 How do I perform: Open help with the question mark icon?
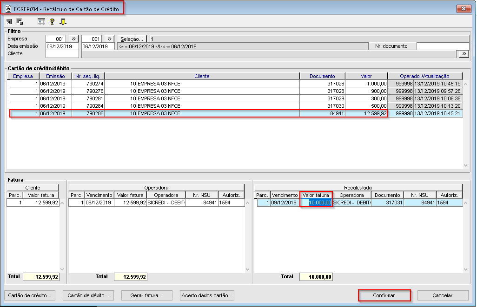[52, 21]
